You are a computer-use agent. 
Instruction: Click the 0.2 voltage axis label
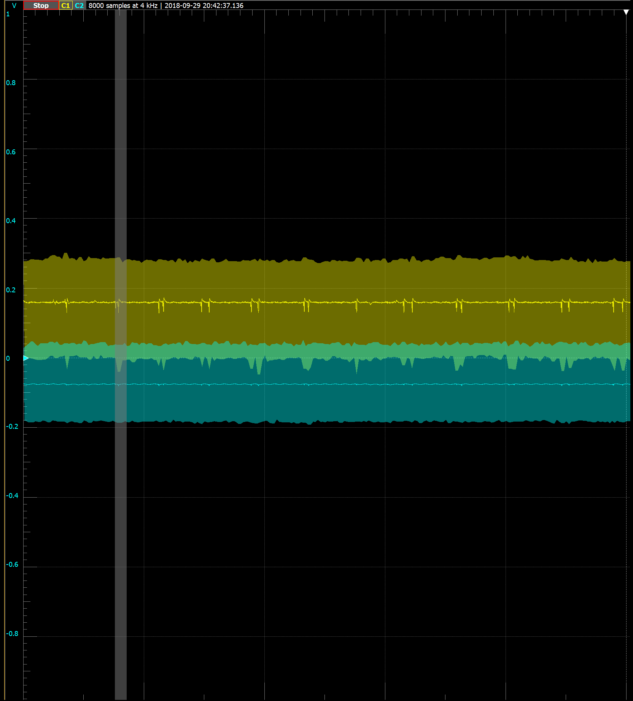pos(11,290)
